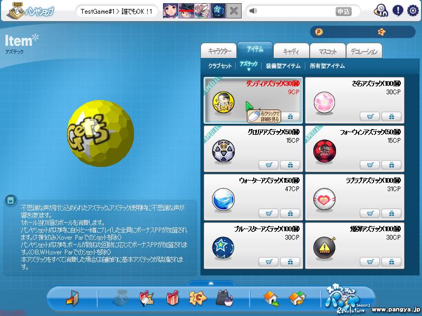Add ウォーターアズテック to the cart
Screen dimensions: 422x316
(x=268, y=213)
